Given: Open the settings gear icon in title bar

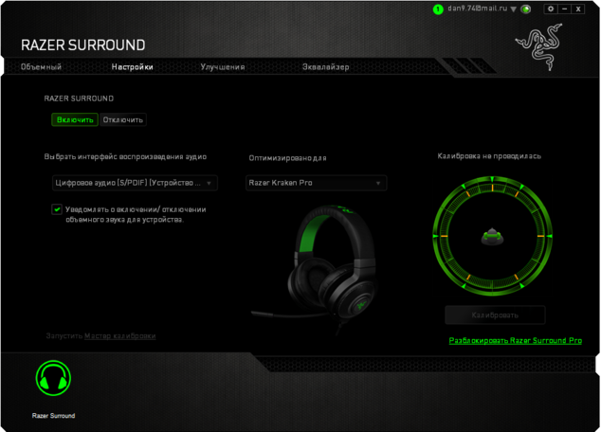Looking at the screenshot, I should (551, 9).
